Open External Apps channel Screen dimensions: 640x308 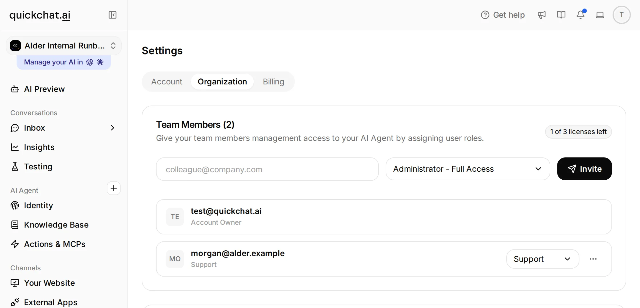point(44,302)
